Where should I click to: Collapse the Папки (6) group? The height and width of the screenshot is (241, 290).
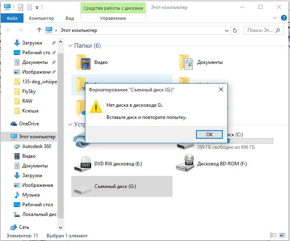pos(70,46)
